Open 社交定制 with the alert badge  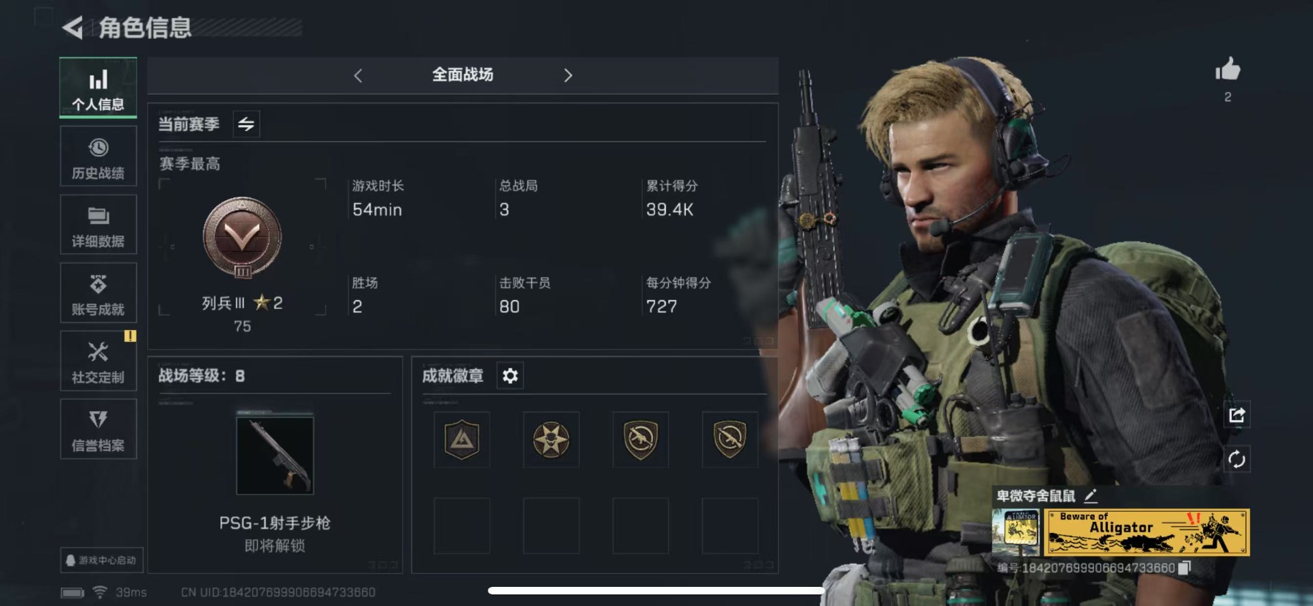[98, 361]
